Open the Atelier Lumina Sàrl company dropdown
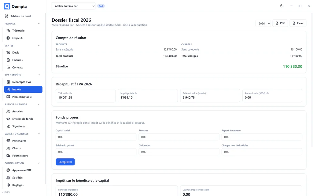 point(73,6)
